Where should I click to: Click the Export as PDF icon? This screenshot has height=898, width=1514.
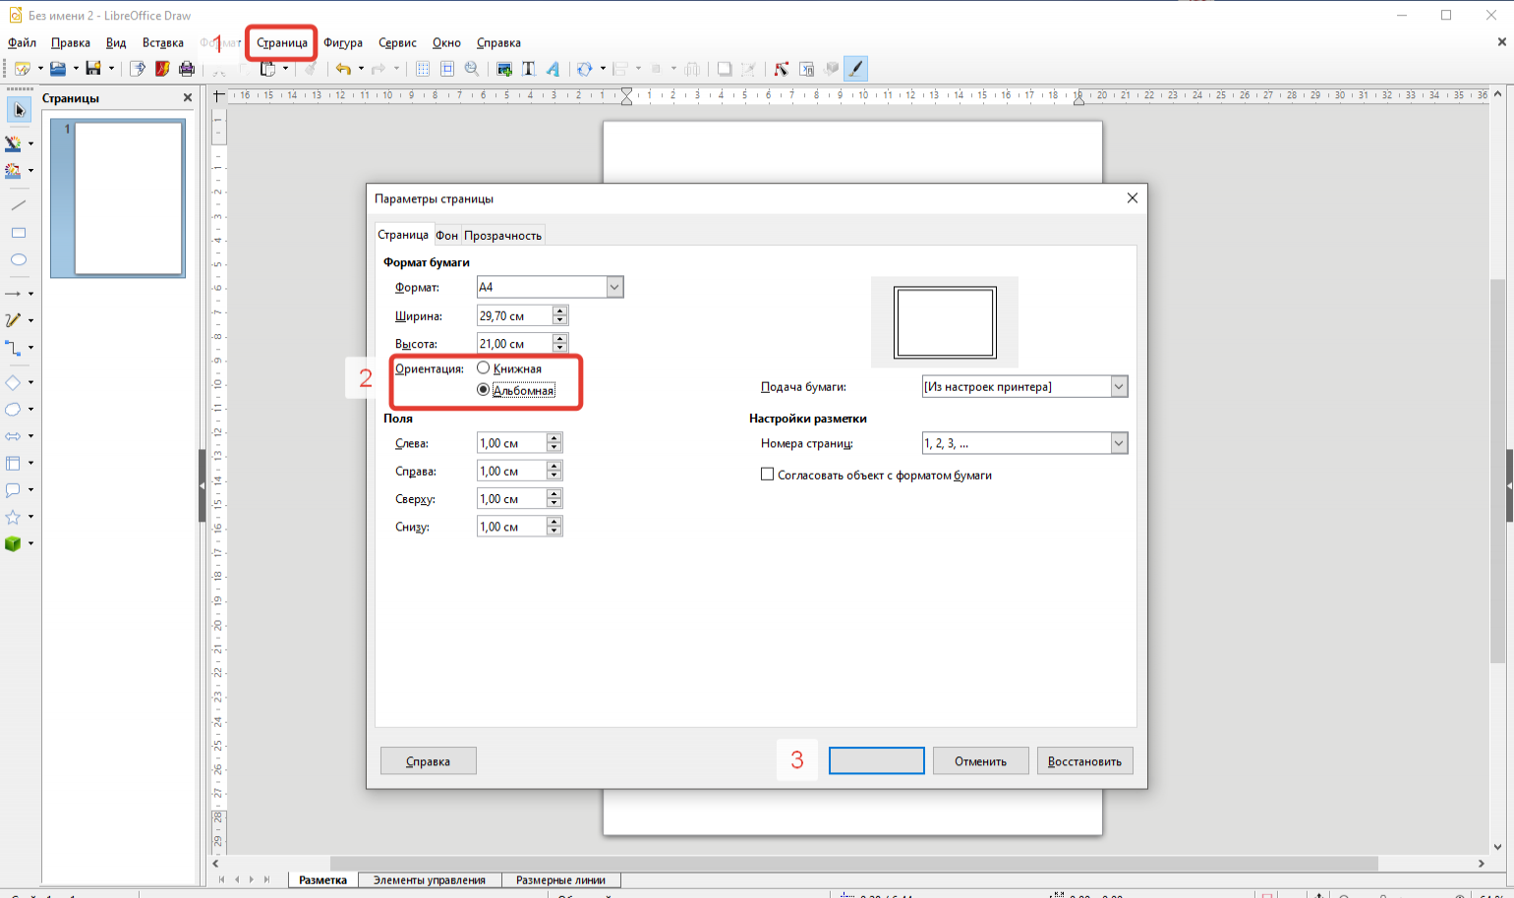[162, 69]
